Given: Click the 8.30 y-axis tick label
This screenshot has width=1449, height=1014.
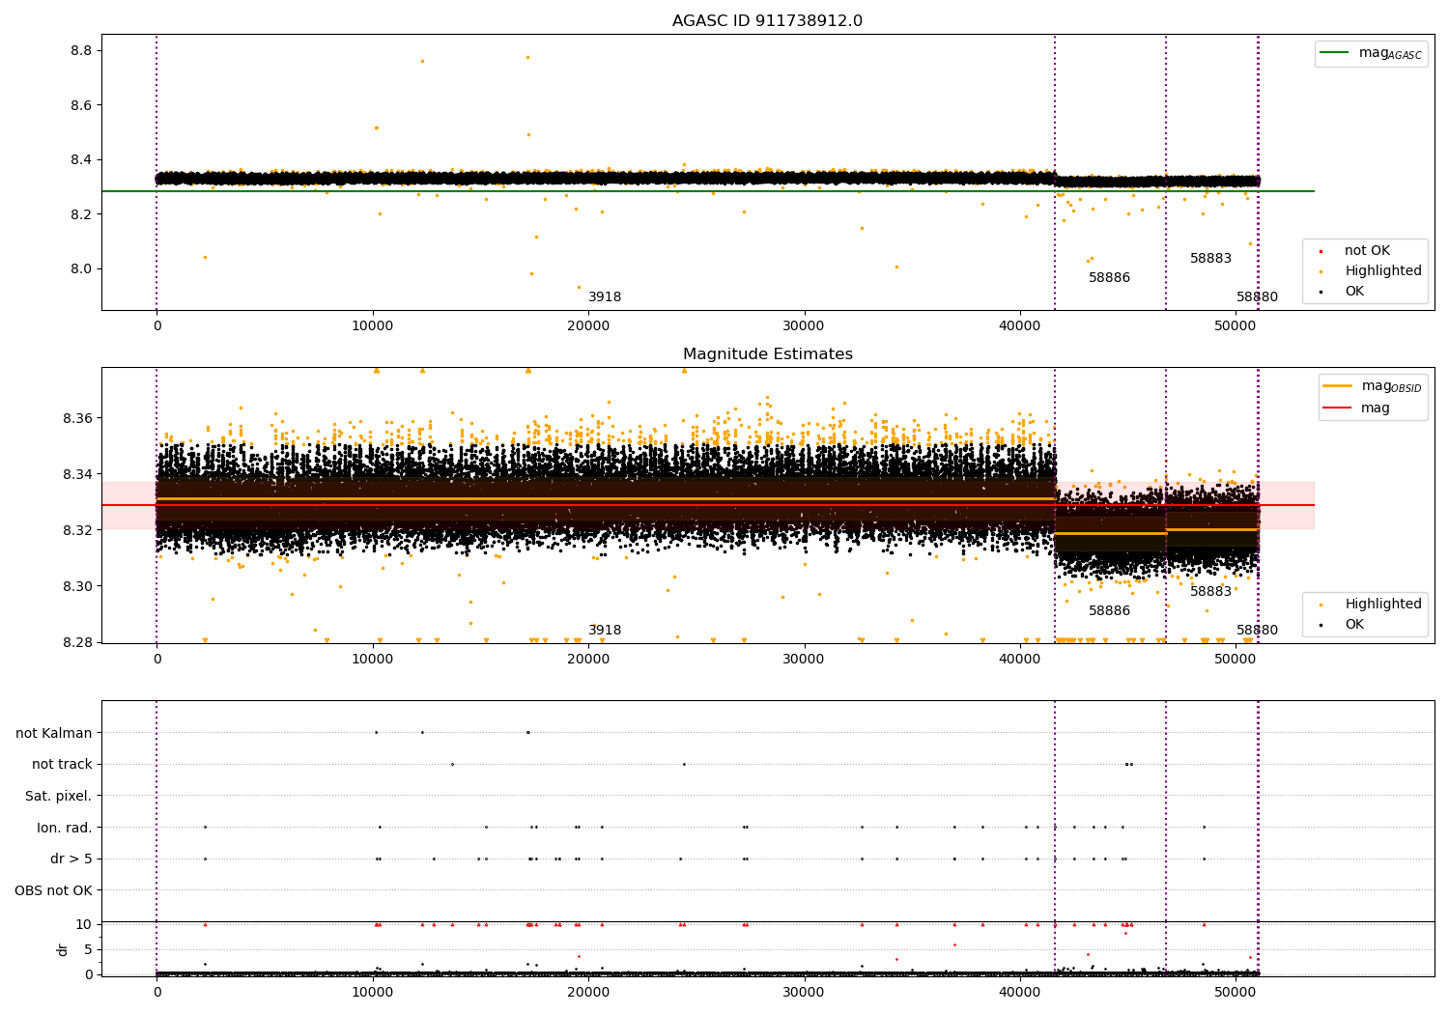Looking at the screenshot, I should point(77,586).
